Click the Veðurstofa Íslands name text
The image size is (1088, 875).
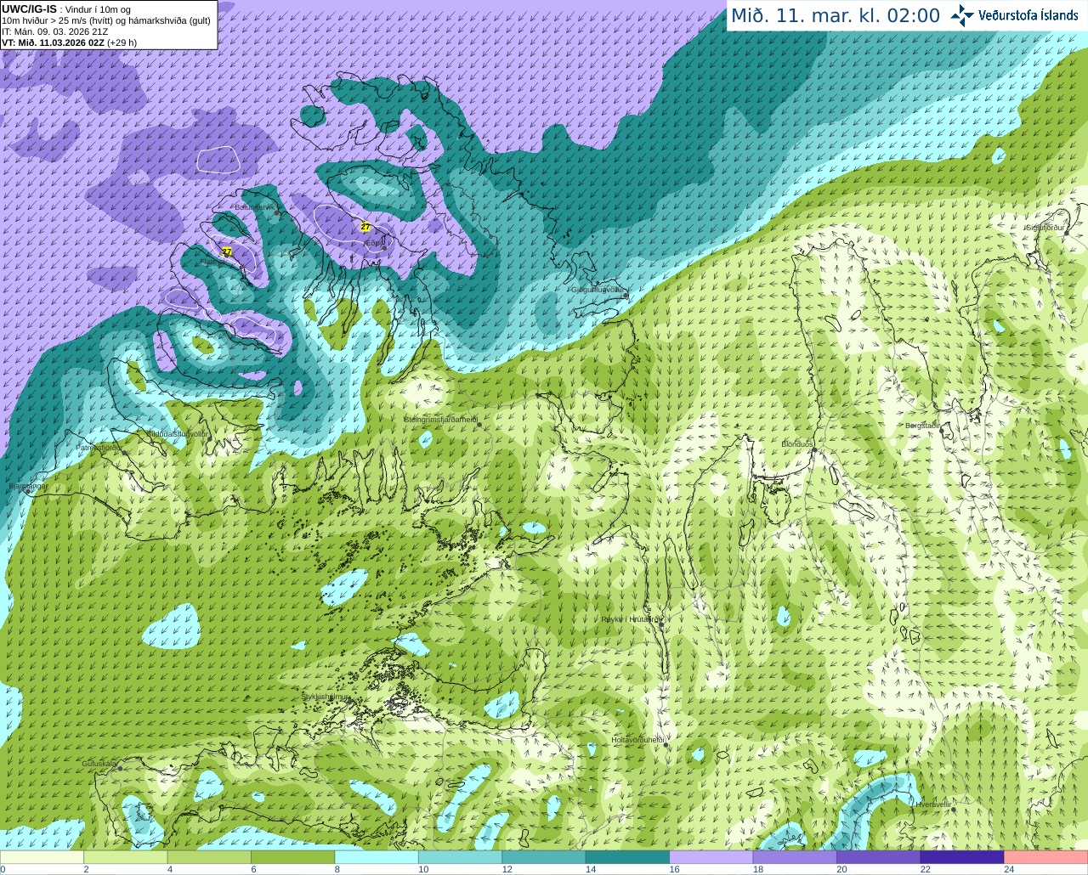pyautogui.click(x=1028, y=15)
